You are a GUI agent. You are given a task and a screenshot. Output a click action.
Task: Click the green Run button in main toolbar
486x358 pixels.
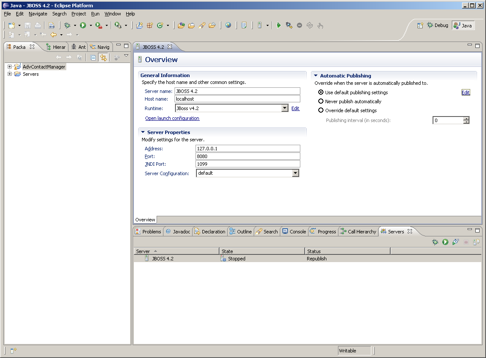[83, 25]
